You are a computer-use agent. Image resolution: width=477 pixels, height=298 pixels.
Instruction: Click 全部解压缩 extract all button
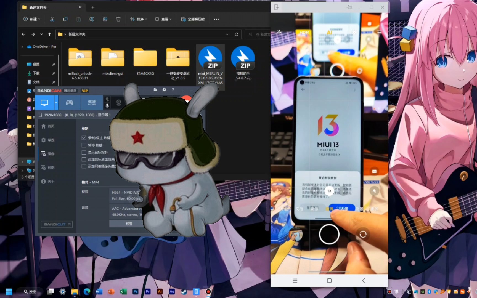pyautogui.click(x=193, y=19)
